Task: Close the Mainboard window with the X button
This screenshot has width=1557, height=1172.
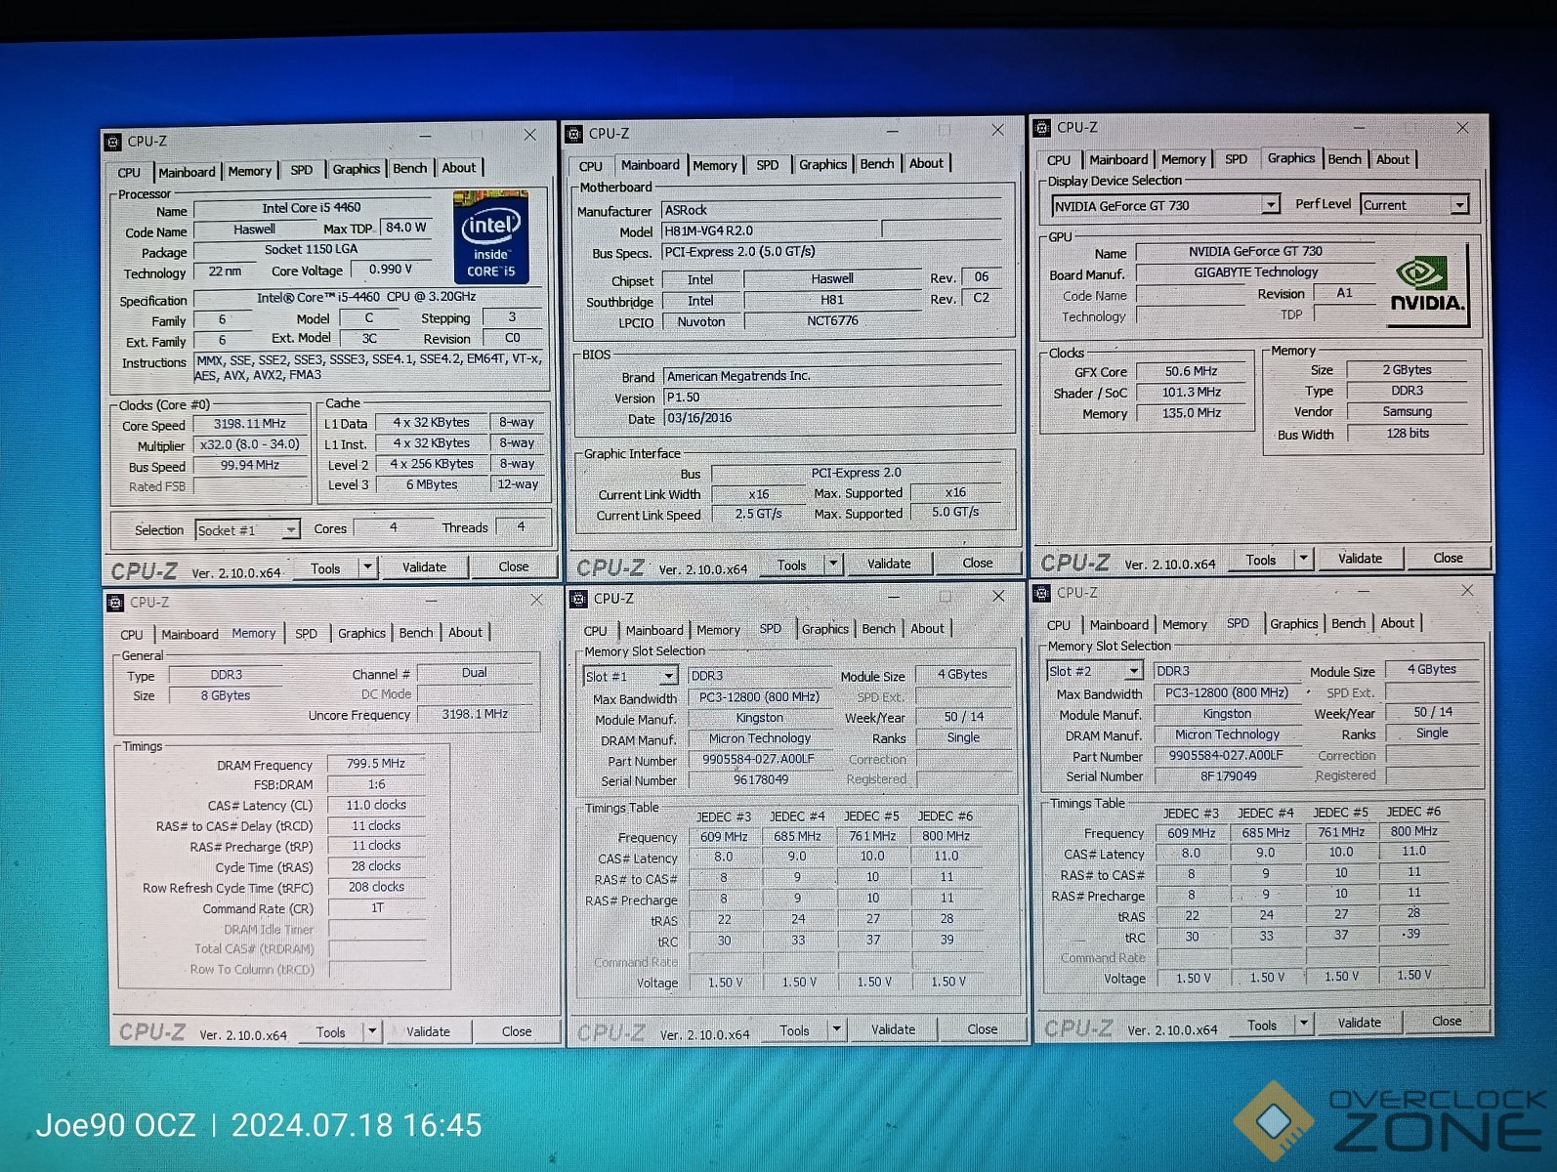Action: (x=997, y=129)
